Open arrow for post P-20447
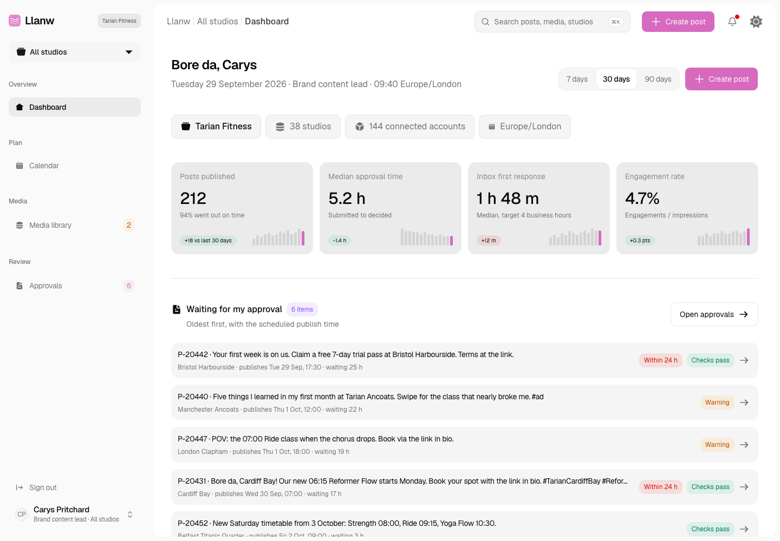This screenshot has height=541, width=780. tap(744, 445)
